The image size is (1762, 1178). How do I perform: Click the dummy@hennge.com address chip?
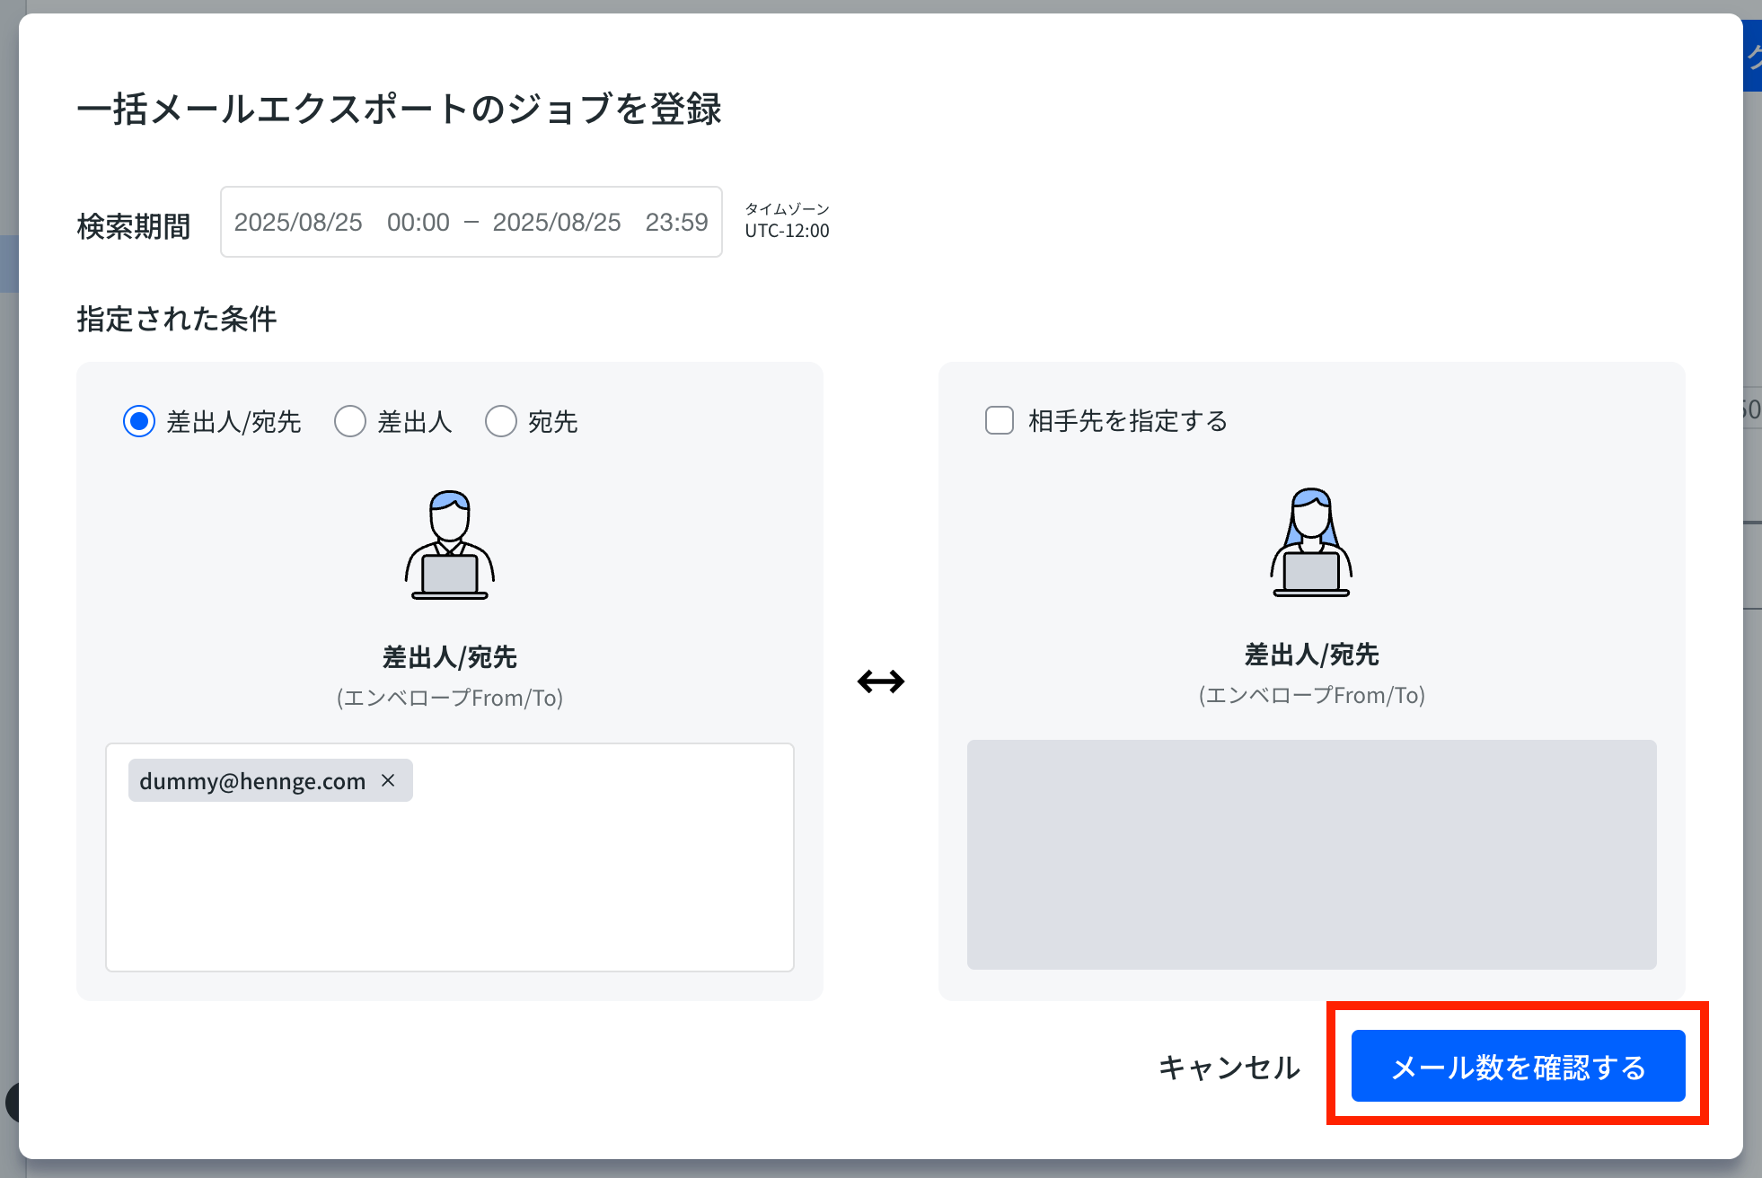(251, 780)
